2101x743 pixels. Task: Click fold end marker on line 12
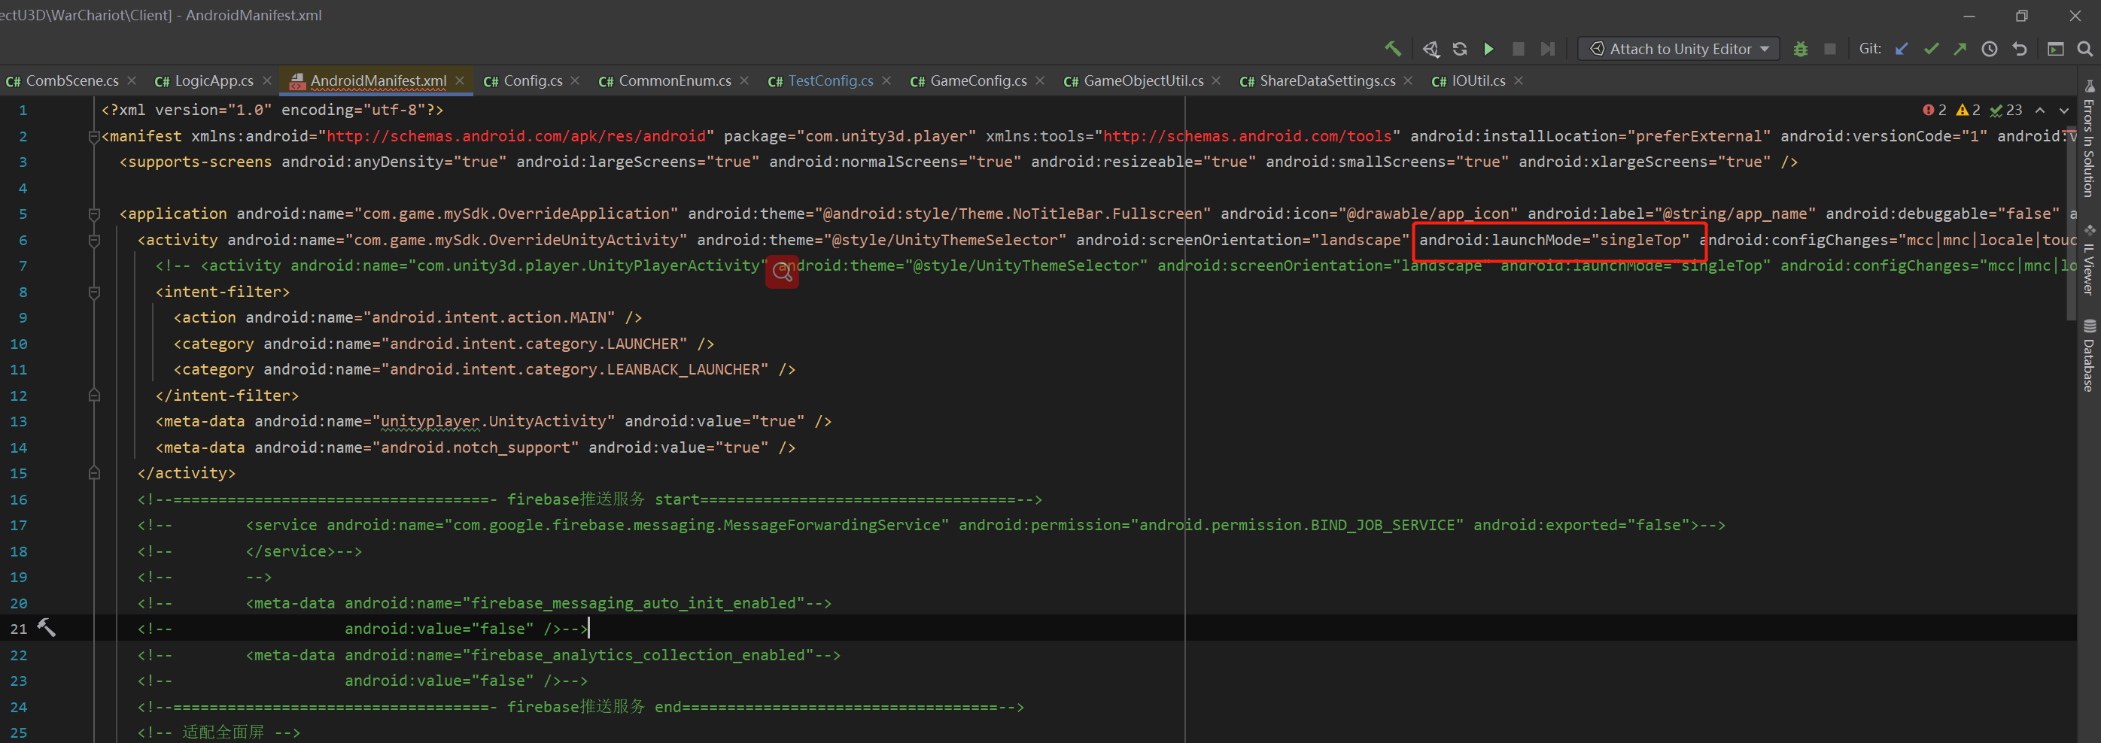[95, 395]
